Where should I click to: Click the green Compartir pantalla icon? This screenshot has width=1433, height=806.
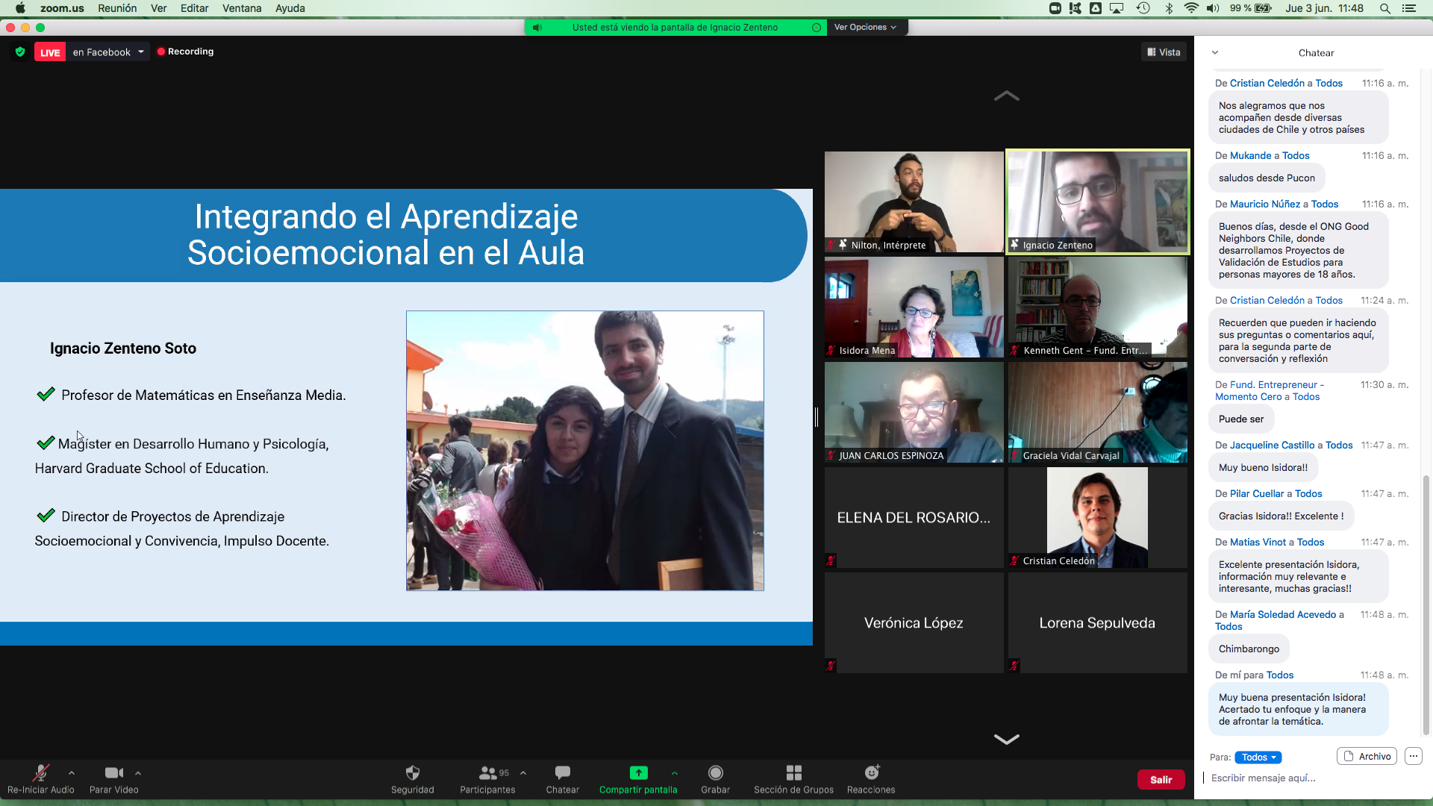[x=638, y=773]
